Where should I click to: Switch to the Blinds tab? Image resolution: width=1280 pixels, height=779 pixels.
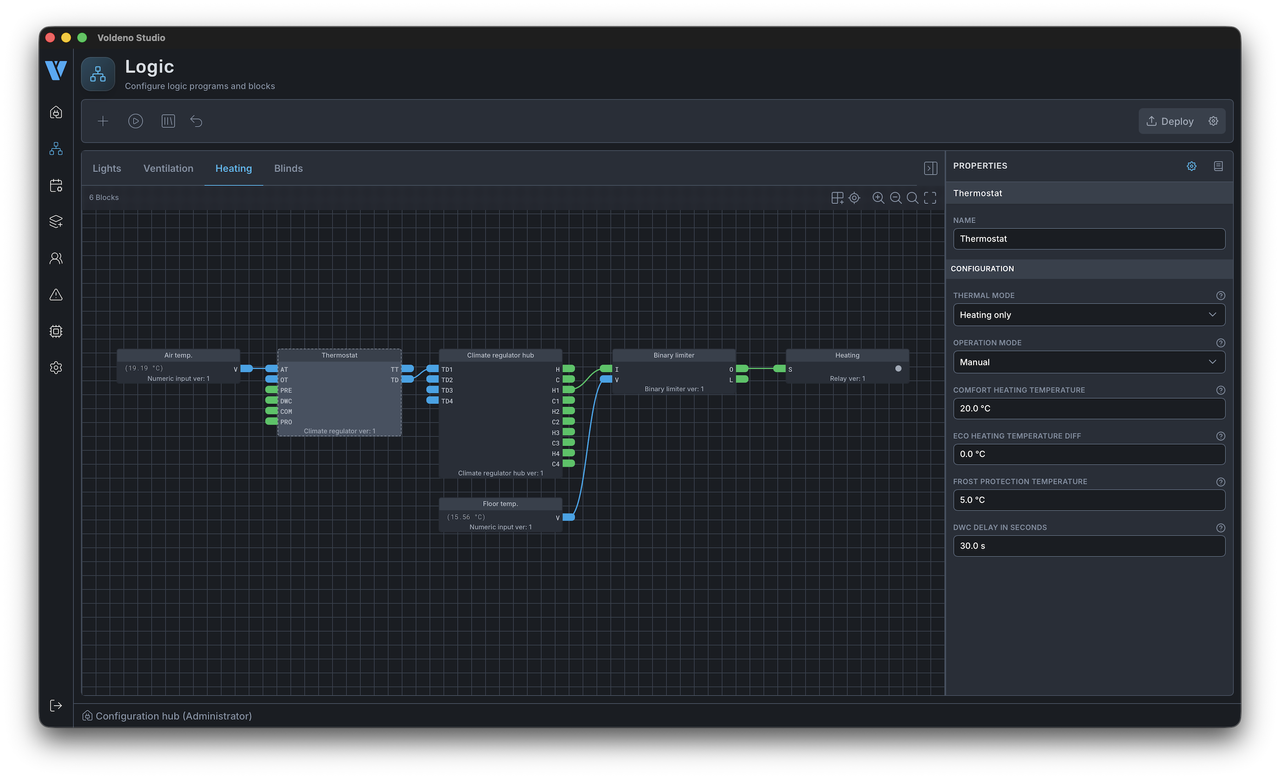click(288, 168)
